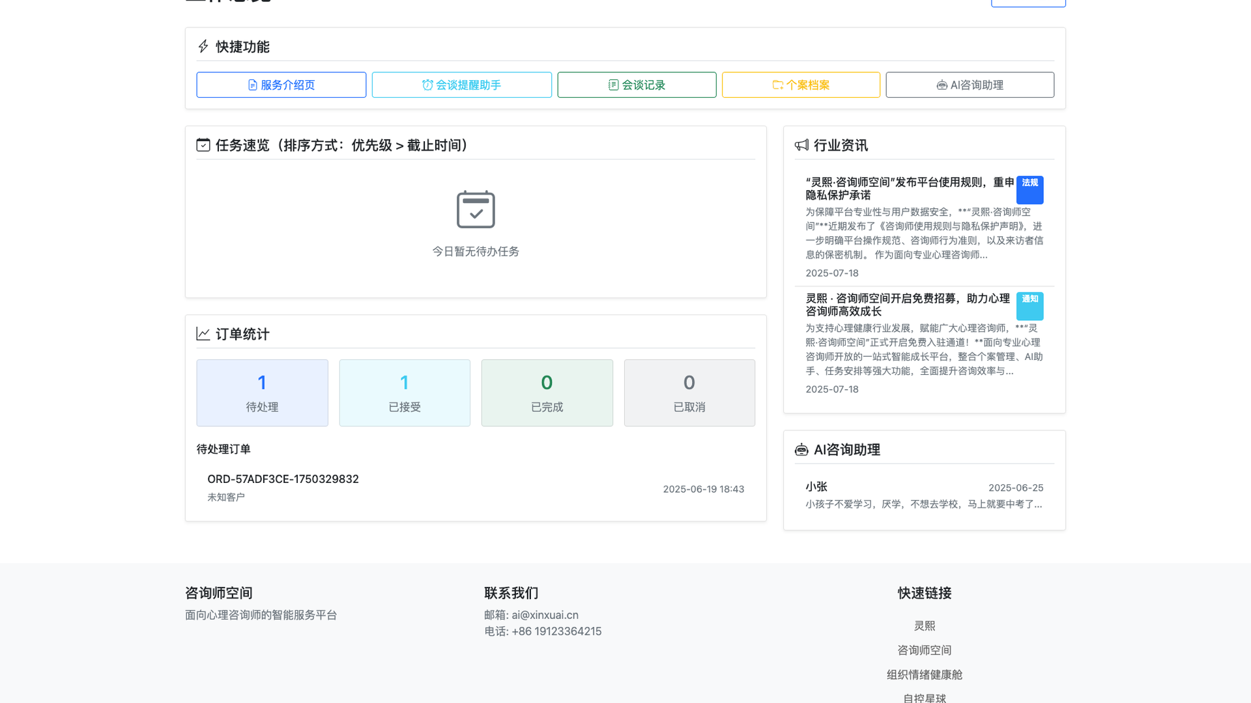Click the robot icon in AI咨询助理 button
Viewport: 1251px width, 703px height.
[942, 85]
